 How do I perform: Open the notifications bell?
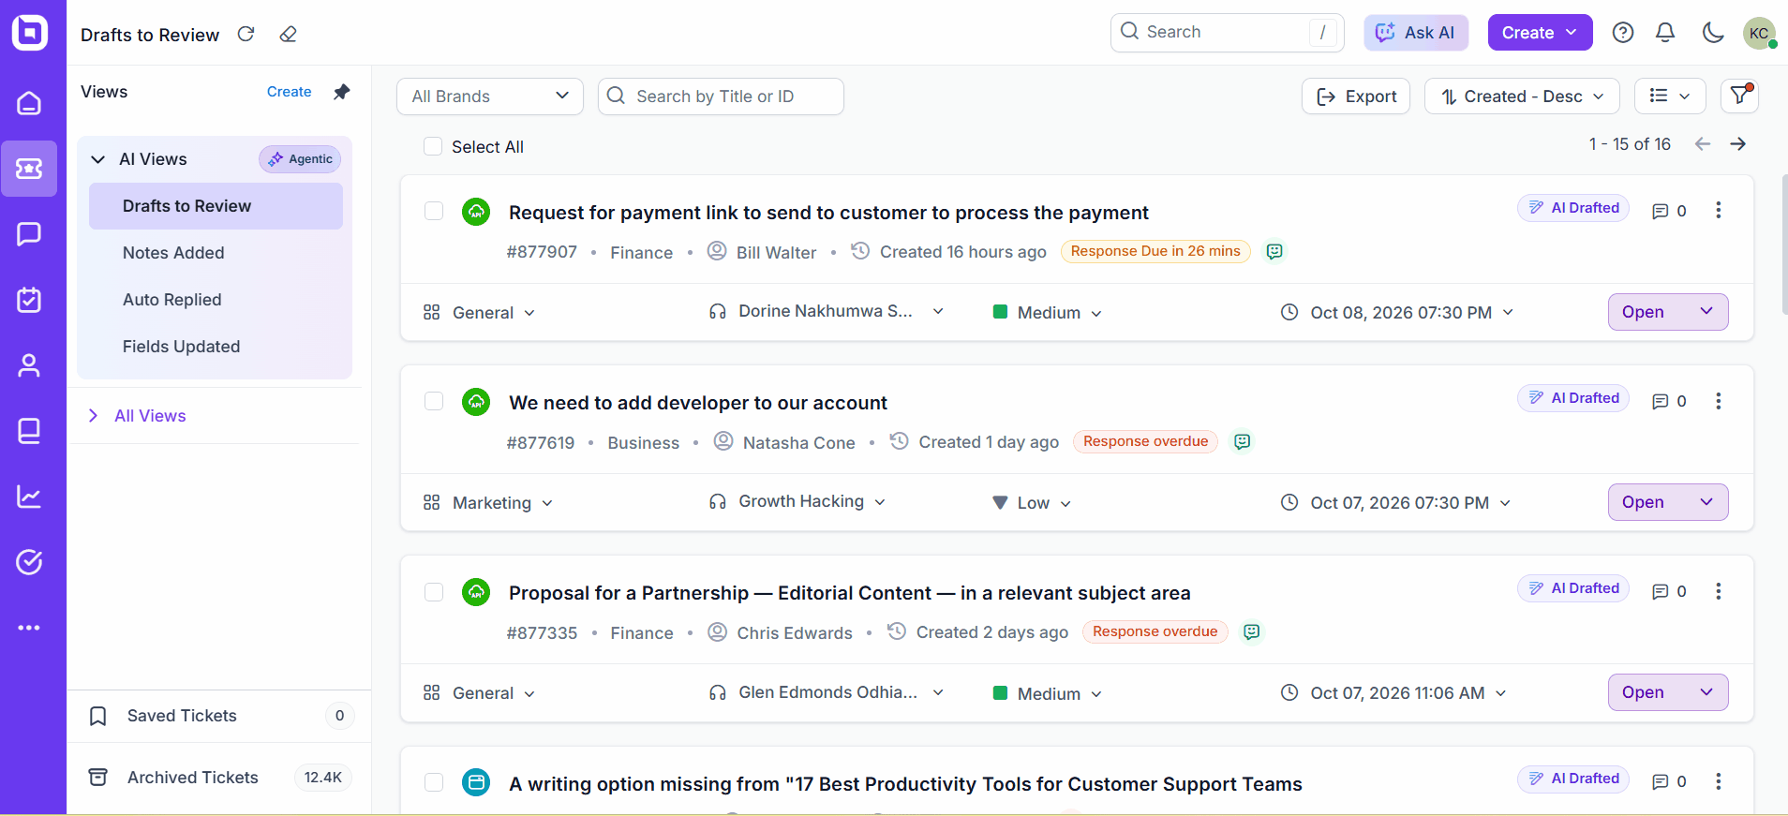click(x=1665, y=33)
